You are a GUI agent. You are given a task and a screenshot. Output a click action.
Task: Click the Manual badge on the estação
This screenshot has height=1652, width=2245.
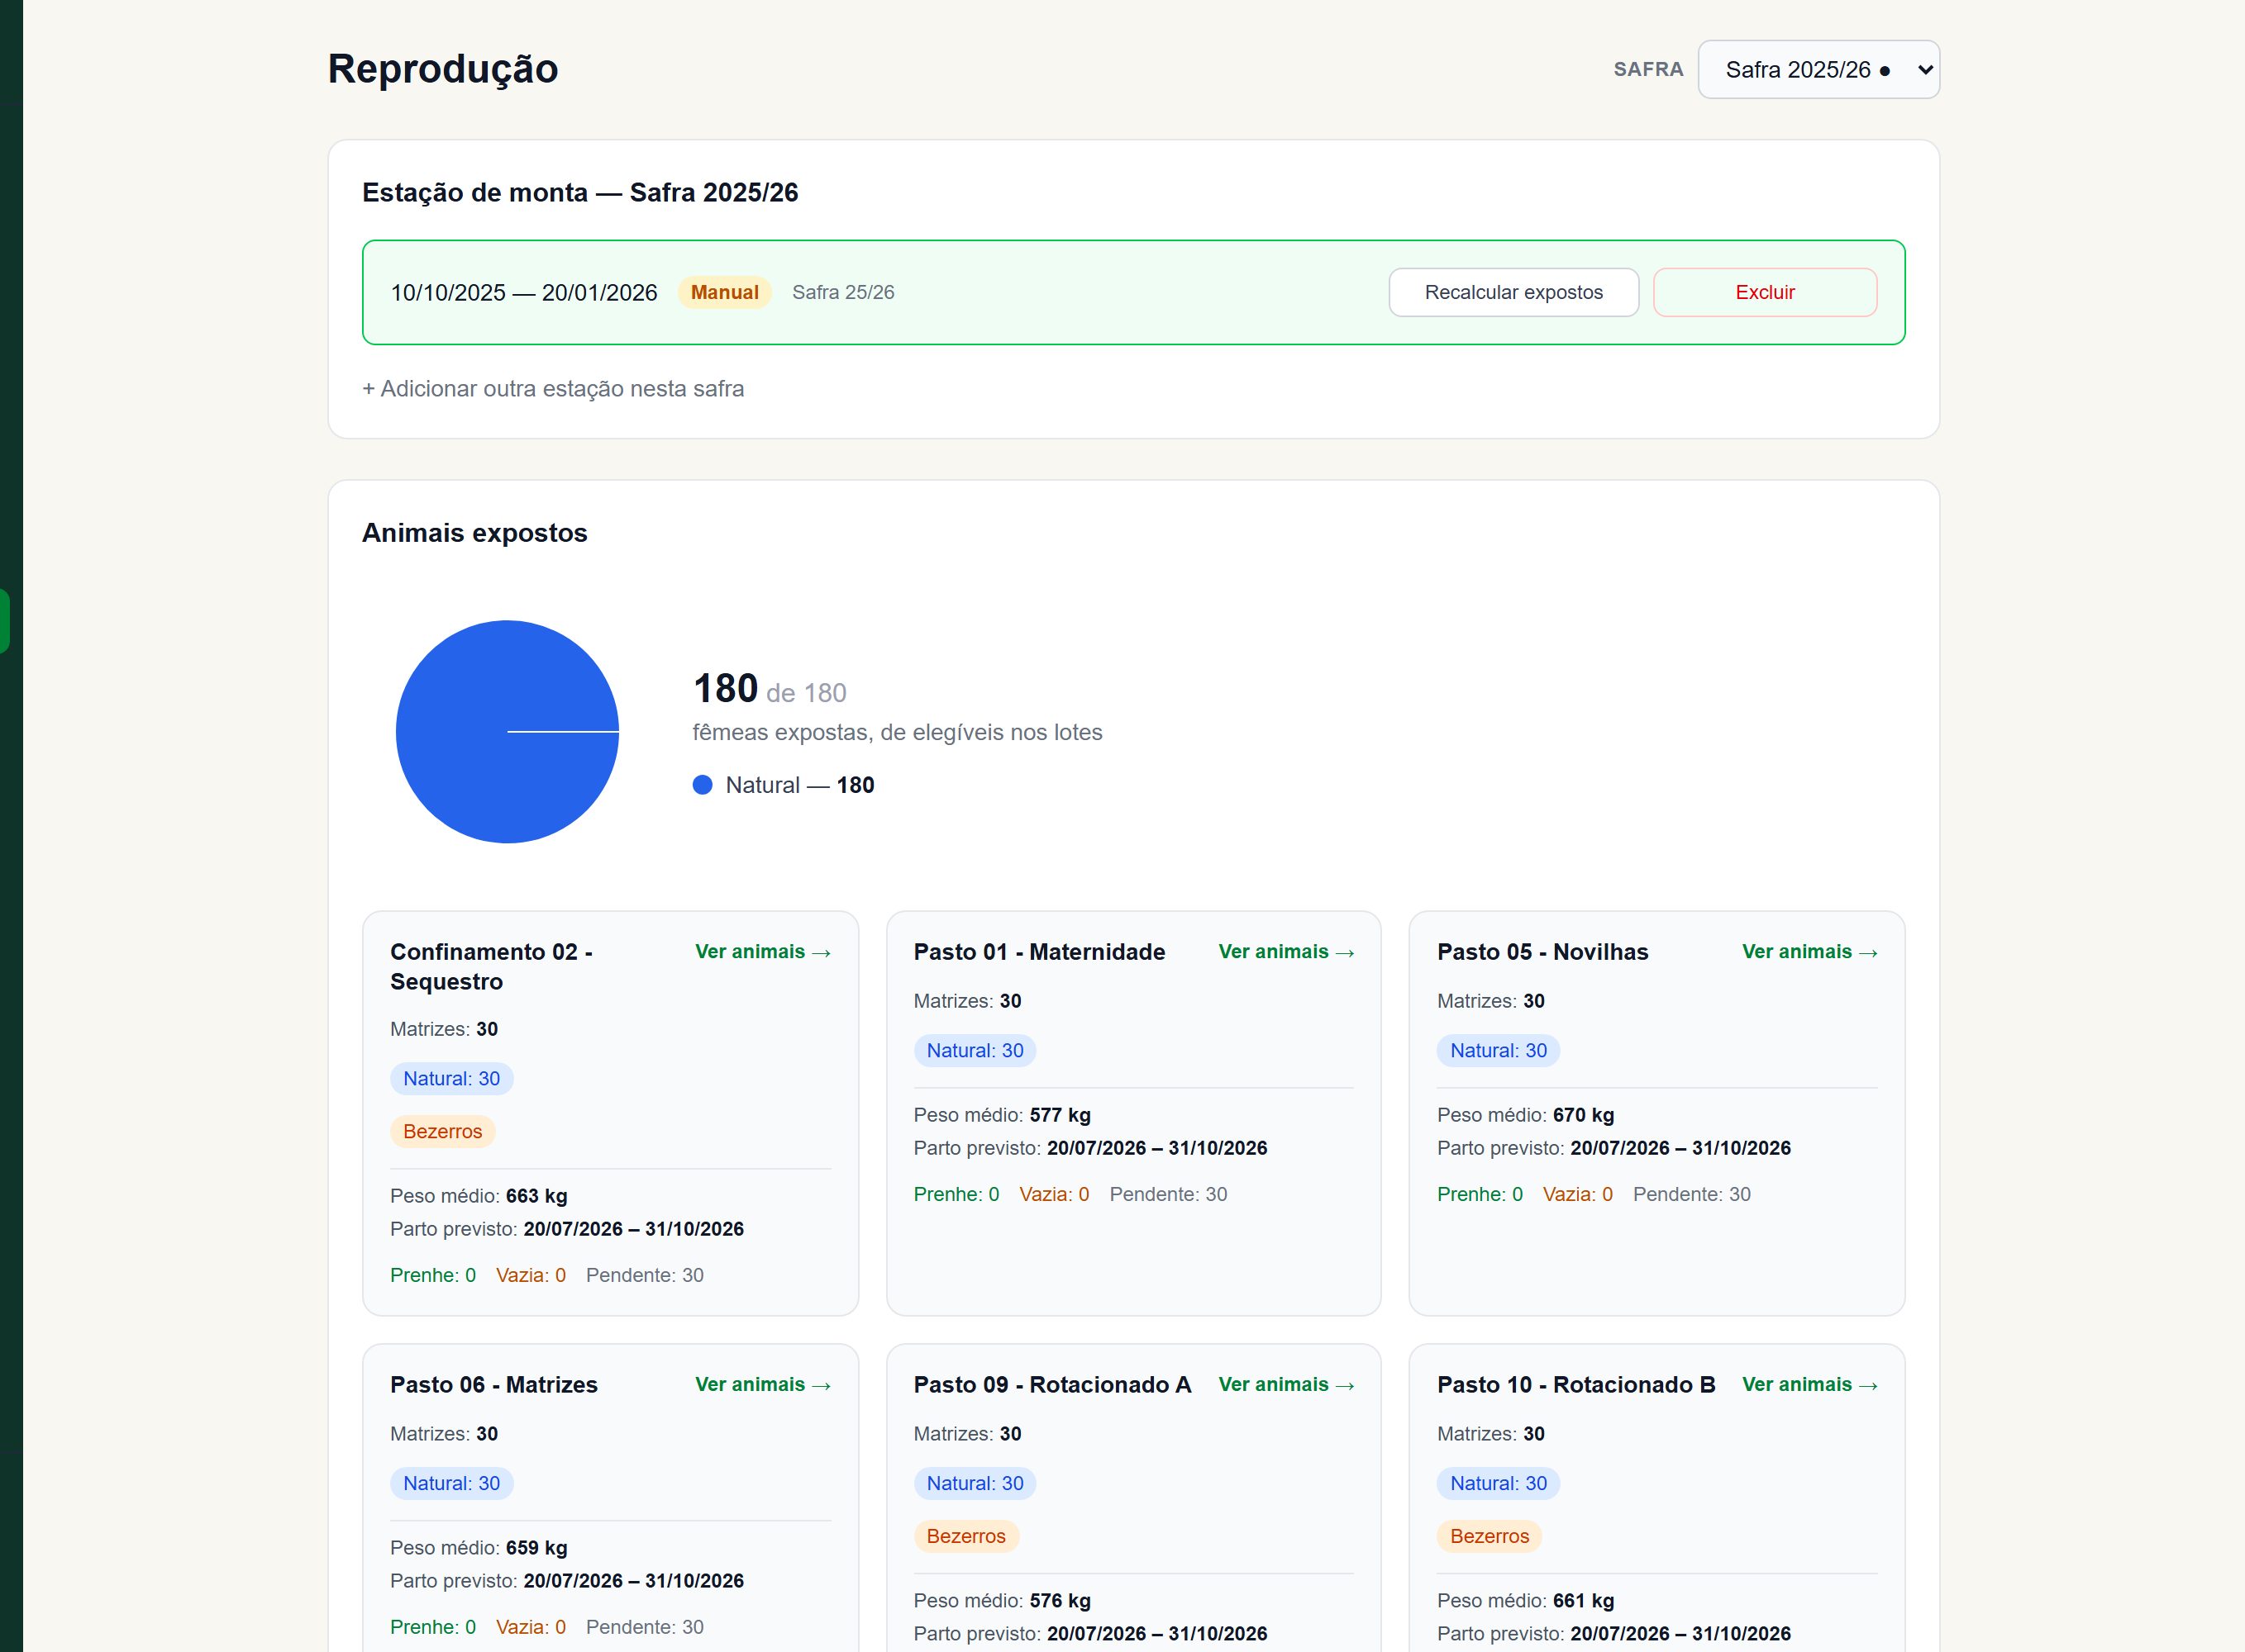pyautogui.click(x=723, y=292)
